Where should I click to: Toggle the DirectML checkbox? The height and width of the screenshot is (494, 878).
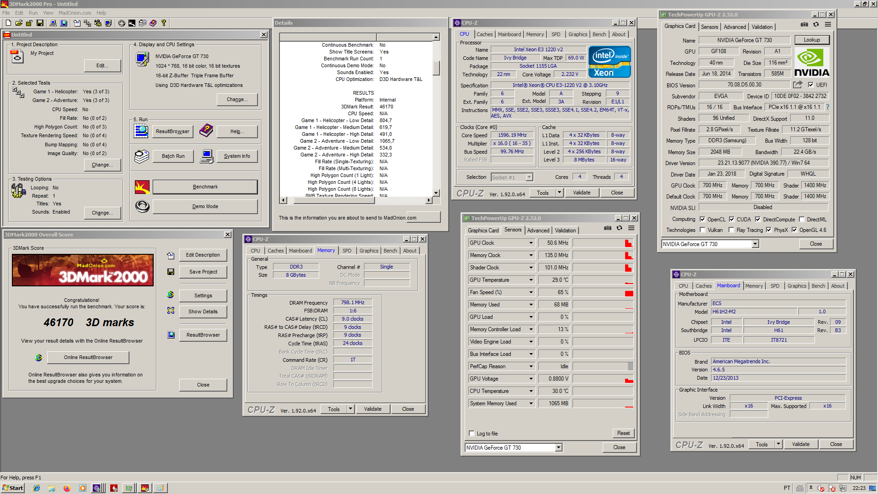[802, 220]
